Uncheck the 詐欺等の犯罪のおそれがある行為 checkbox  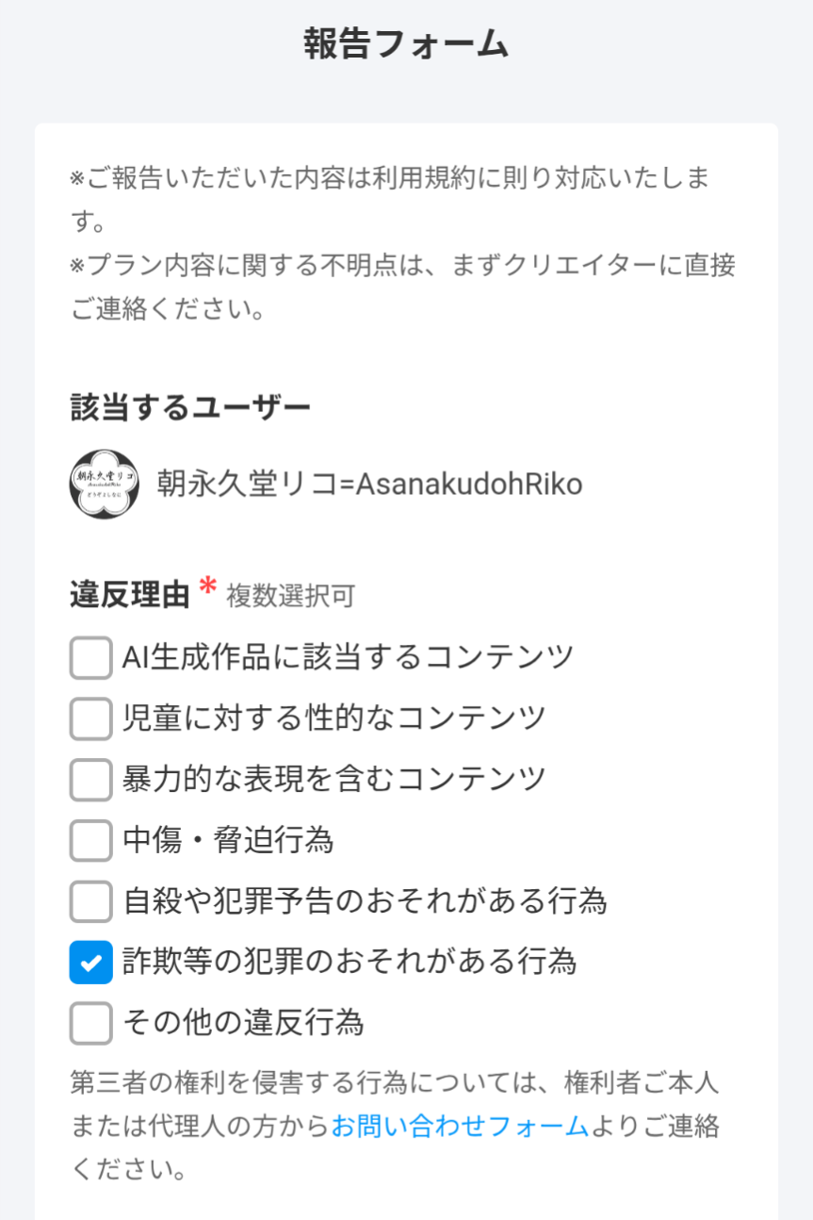(91, 962)
